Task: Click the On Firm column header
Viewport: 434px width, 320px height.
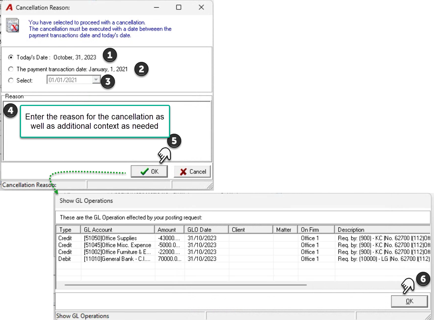Action: coord(316,230)
